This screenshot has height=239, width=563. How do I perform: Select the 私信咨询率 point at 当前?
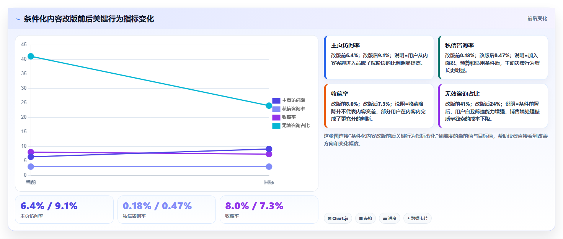click(x=31, y=166)
